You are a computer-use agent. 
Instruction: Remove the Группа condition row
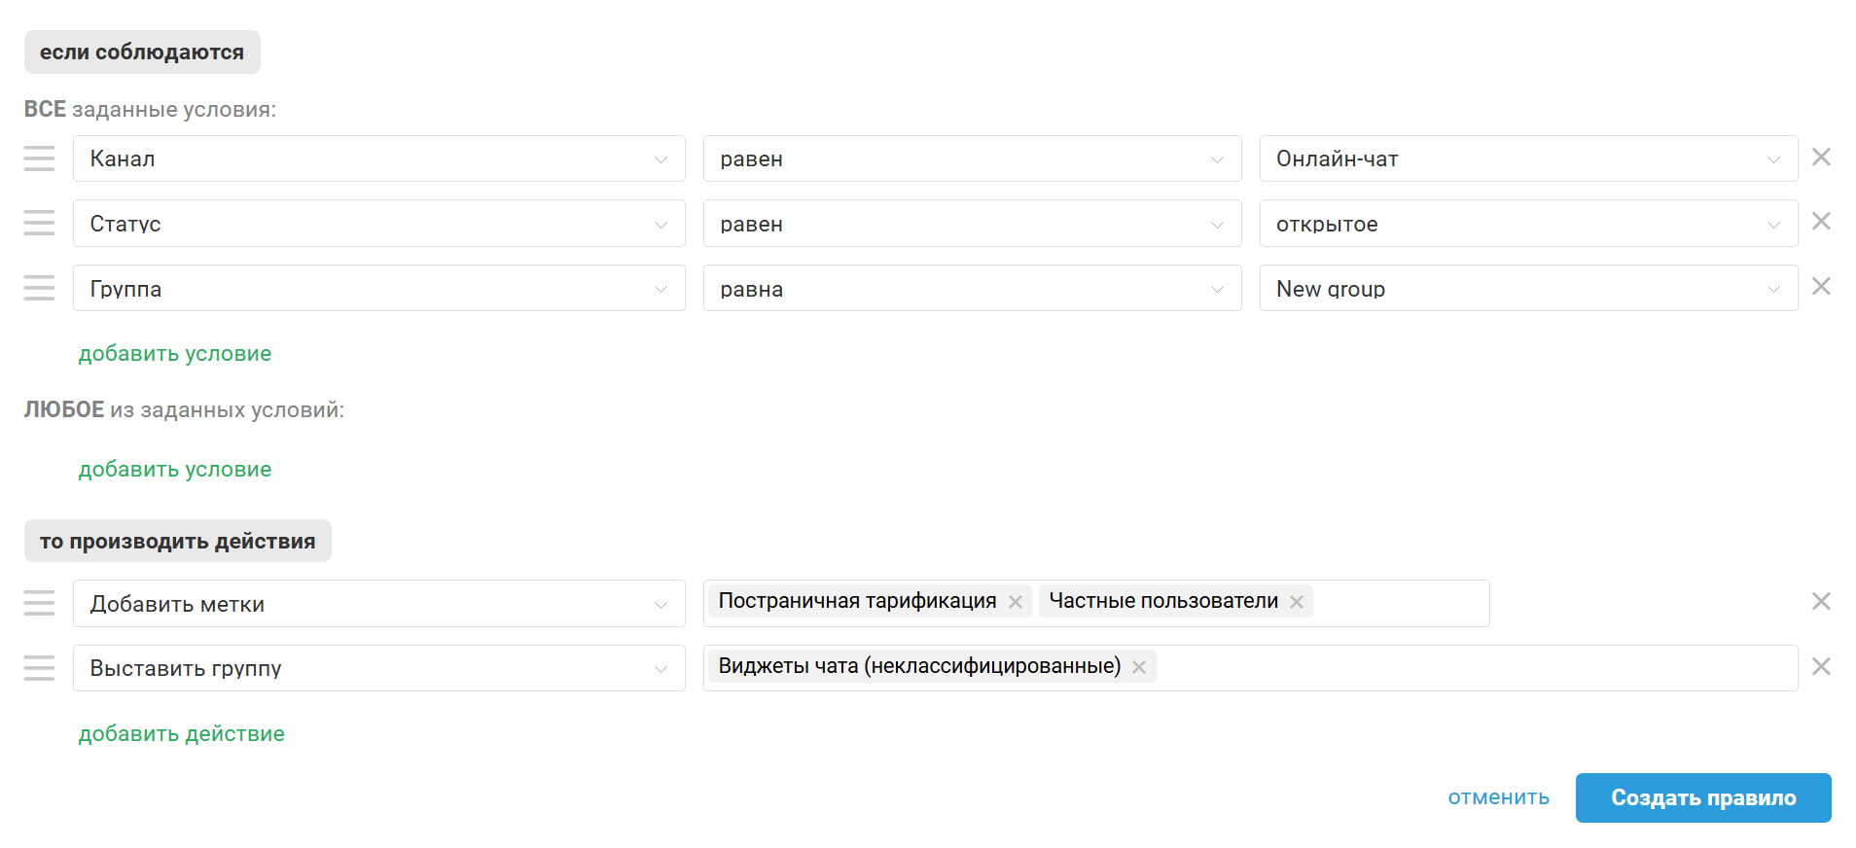tap(1821, 286)
